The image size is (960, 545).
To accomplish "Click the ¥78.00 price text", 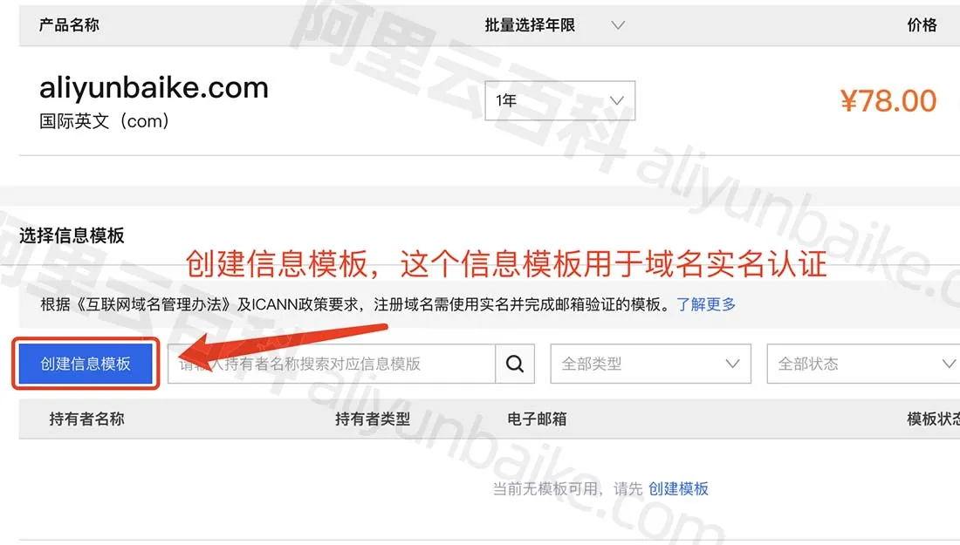I will pos(888,101).
